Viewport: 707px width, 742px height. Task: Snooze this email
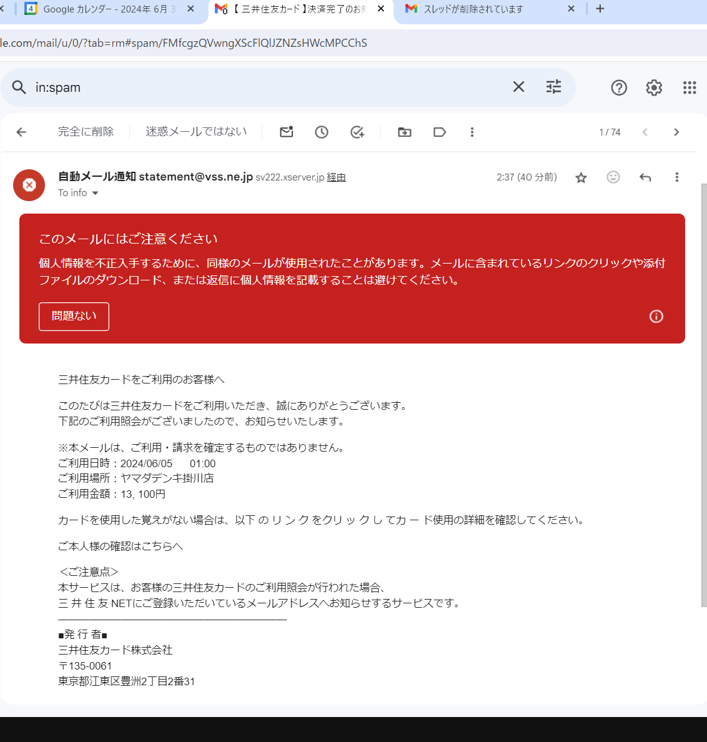[x=322, y=132]
